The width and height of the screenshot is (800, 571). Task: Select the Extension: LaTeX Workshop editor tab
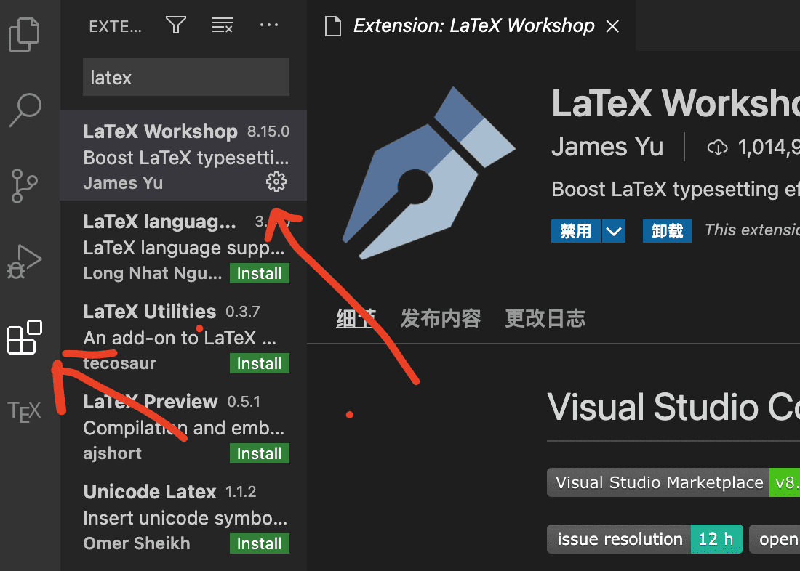tap(471, 25)
